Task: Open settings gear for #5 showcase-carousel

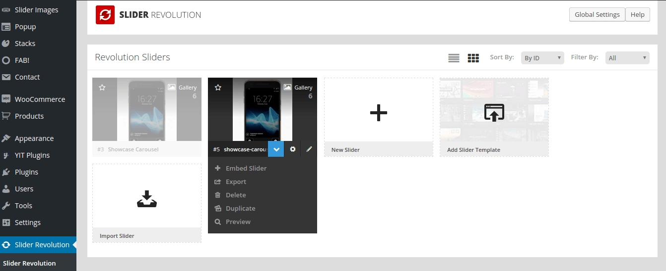Action: (x=292, y=149)
